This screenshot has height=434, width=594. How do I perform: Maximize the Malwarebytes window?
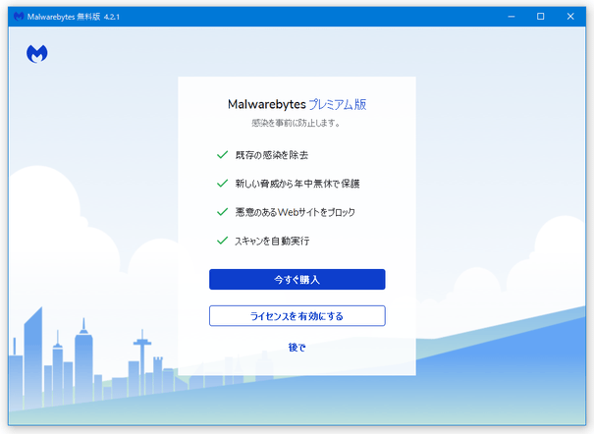(x=541, y=17)
